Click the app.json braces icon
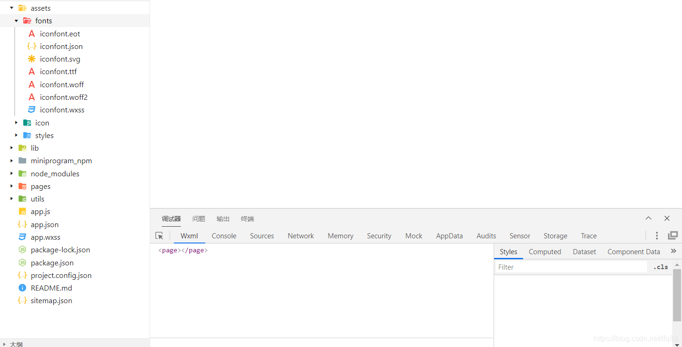Image resolution: width=682 pixels, height=347 pixels. [22, 224]
